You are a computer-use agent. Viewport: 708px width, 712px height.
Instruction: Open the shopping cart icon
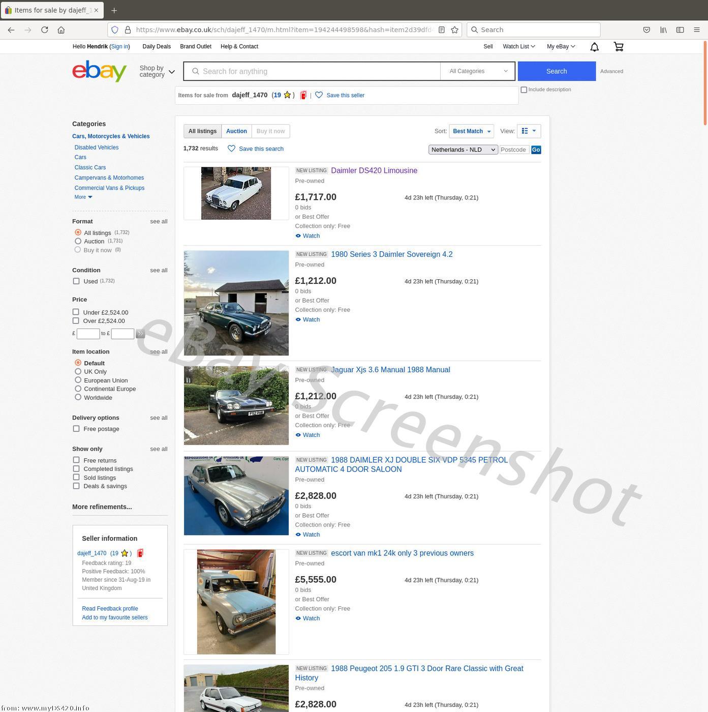point(619,47)
